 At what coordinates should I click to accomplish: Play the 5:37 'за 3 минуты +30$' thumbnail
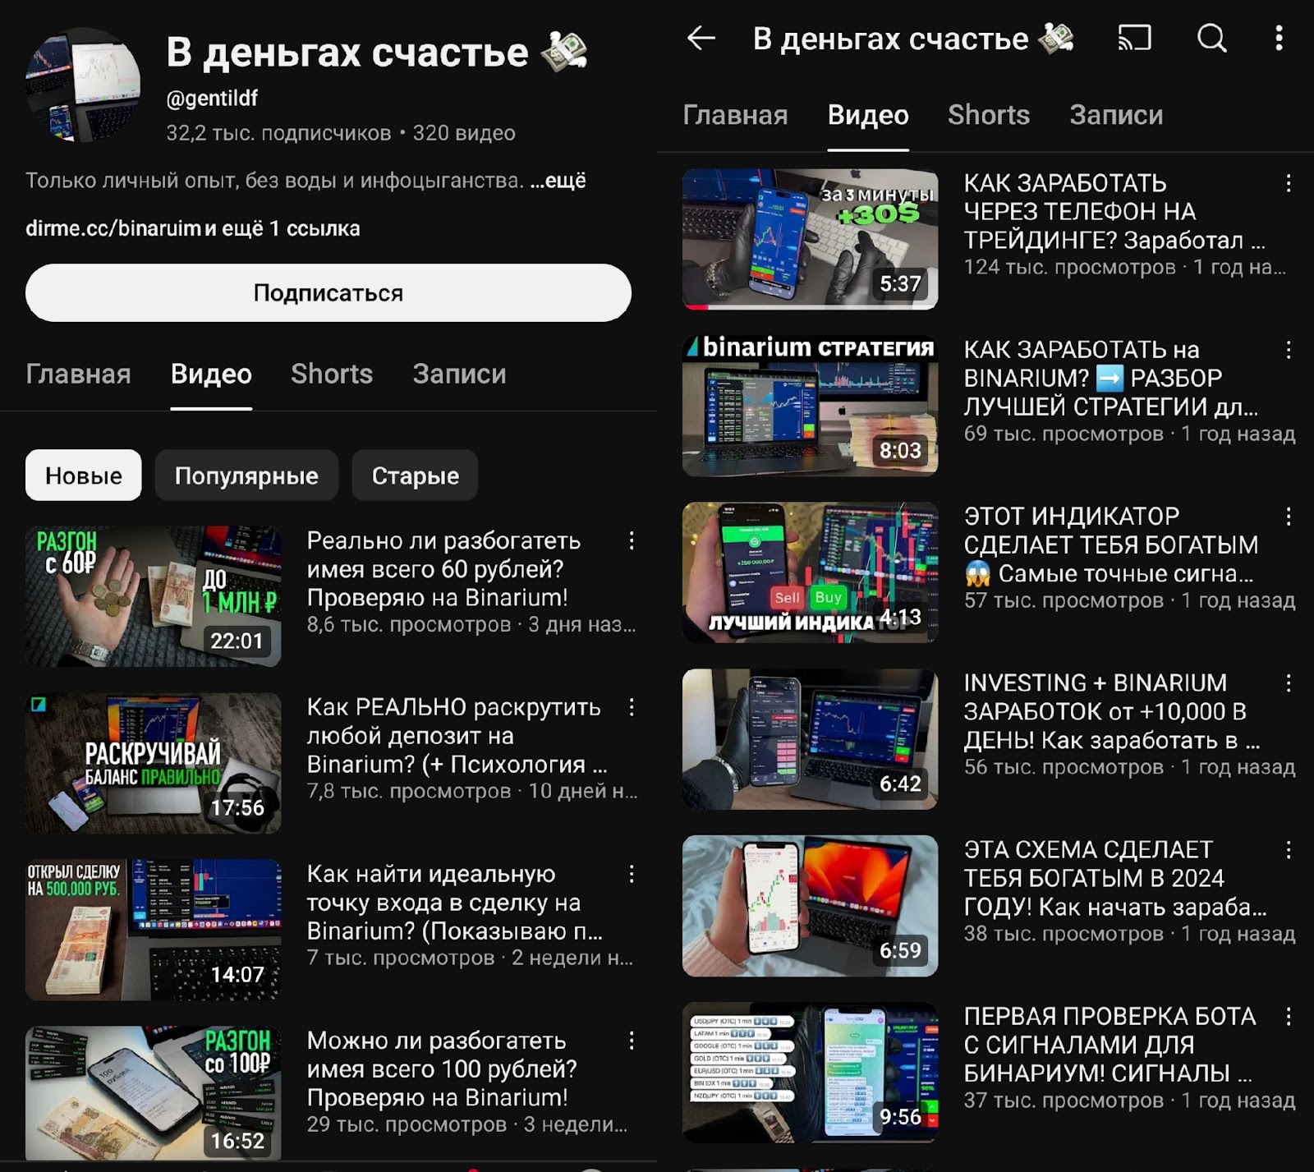pyautogui.click(x=811, y=239)
